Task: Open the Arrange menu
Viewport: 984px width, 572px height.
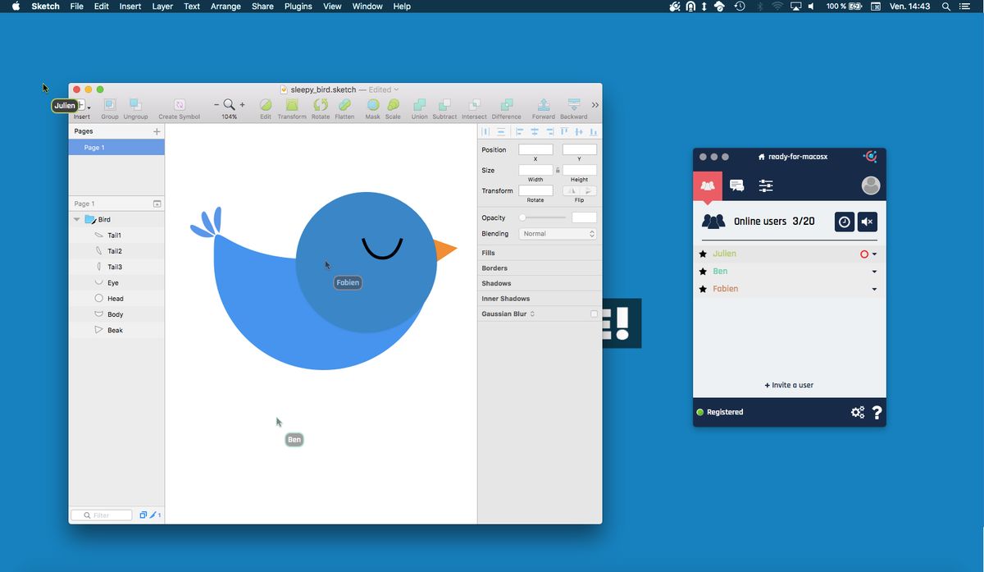Action: (225, 6)
